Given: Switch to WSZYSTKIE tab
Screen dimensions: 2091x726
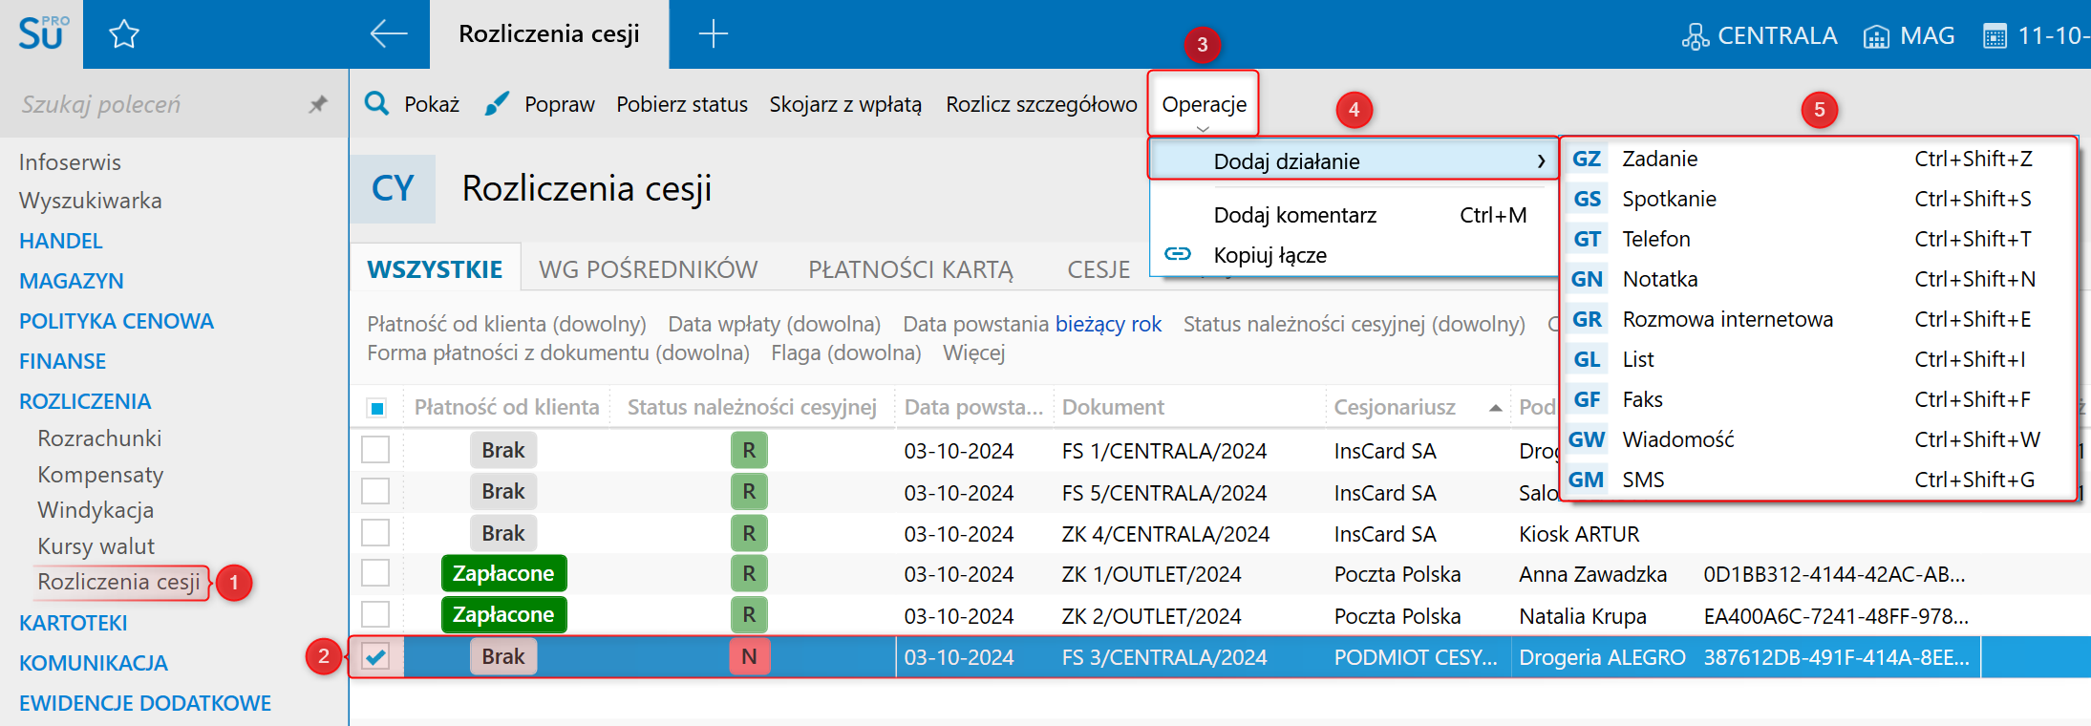Looking at the screenshot, I should 435,269.
